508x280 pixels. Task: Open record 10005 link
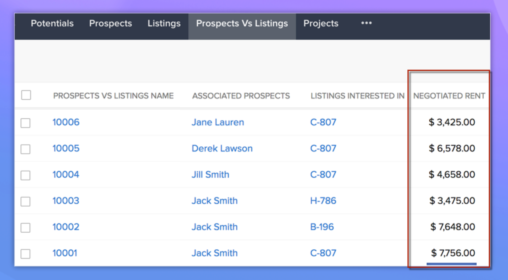tap(66, 148)
